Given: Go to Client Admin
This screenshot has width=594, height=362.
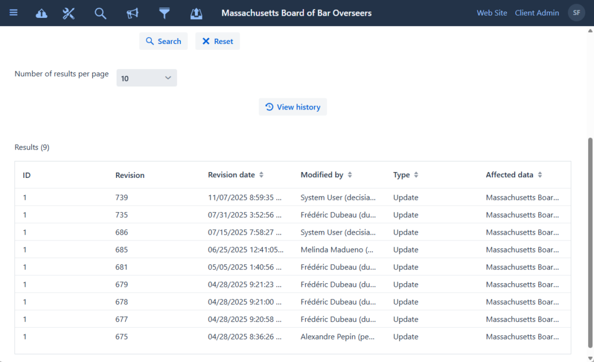Looking at the screenshot, I should point(537,13).
